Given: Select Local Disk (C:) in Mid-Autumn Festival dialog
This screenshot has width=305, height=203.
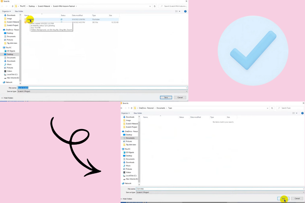Looking at the screenshot, I should coord(12,74).
